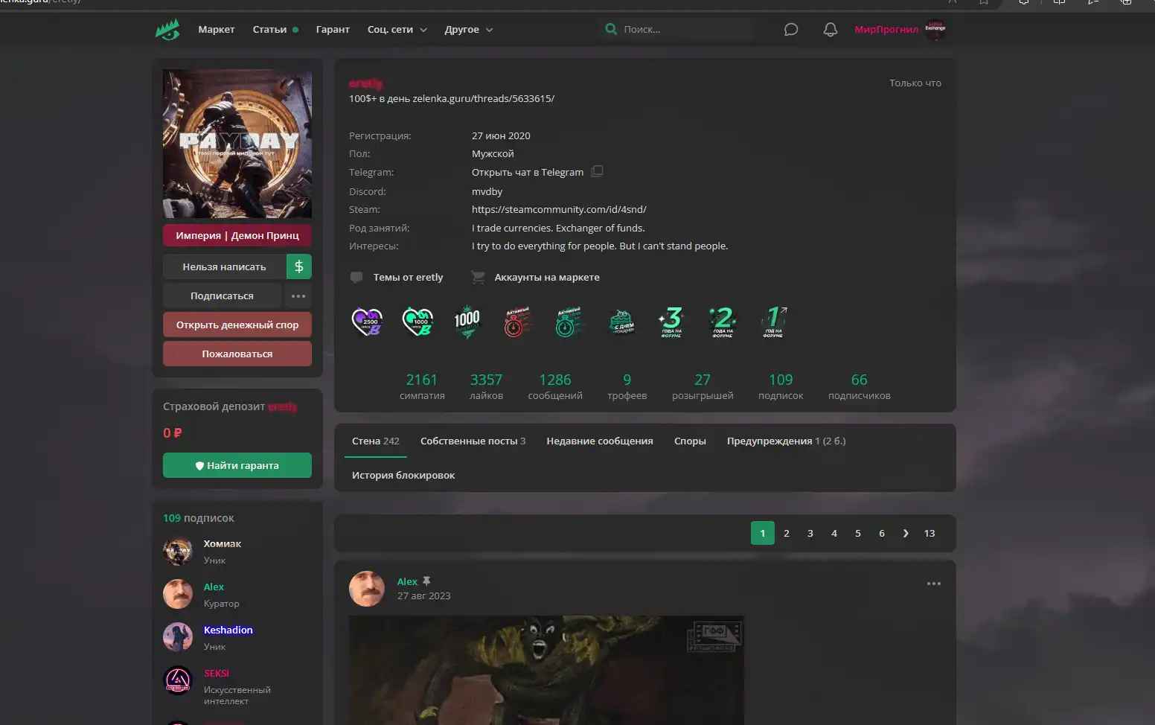Open SEKSI's profile name link
The height and width of the screenshot is (725, 1155).
coord(217,673)
